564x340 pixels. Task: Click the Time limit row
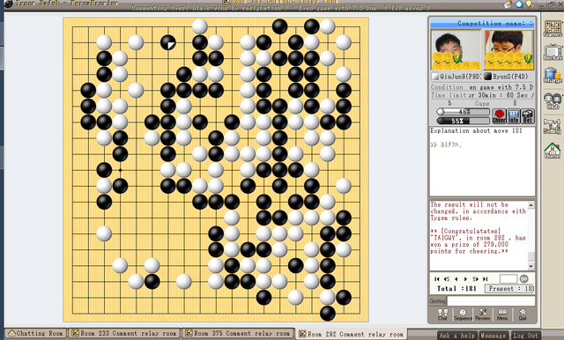click(482, 95)
